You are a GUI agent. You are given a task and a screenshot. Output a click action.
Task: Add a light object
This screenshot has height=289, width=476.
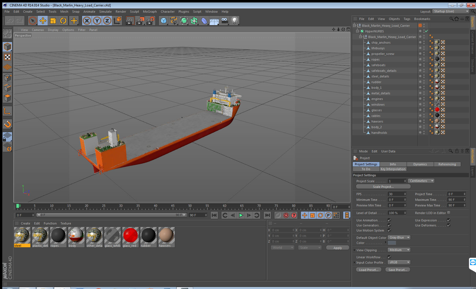[235, 21]
